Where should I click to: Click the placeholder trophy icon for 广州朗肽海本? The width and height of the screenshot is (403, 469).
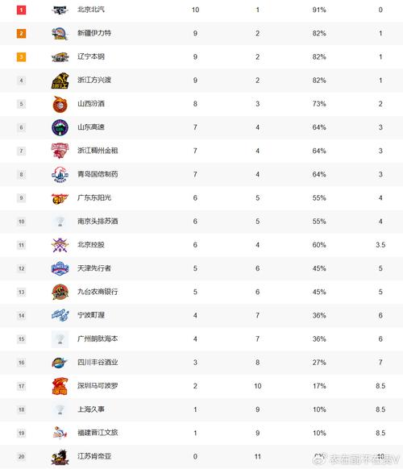[x=60, y=339]
